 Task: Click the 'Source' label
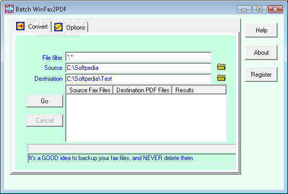(53, 68)
